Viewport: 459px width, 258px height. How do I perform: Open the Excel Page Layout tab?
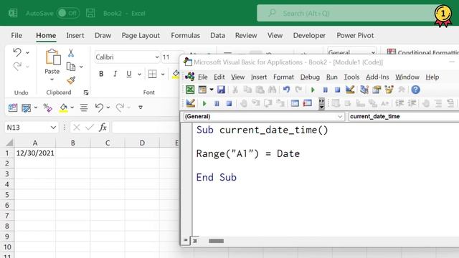click(141, 35)
